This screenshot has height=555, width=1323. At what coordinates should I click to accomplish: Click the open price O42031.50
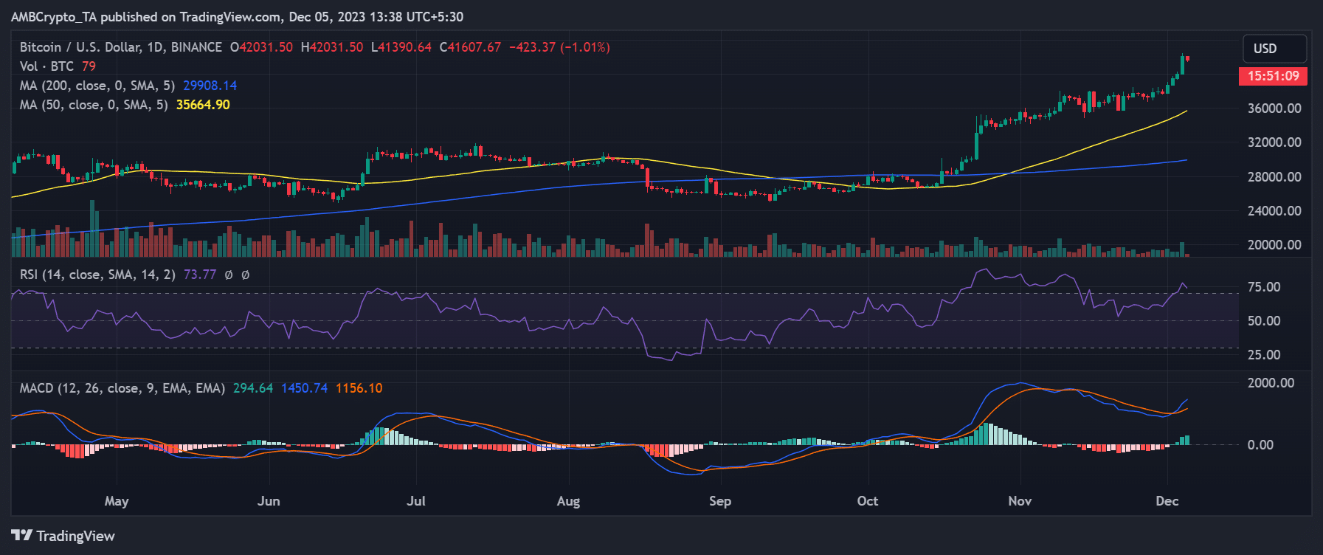pos(261,47)
